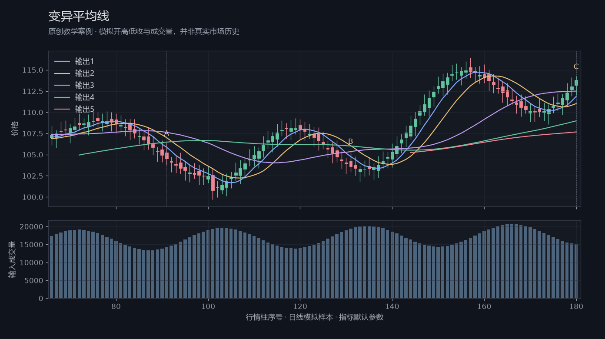Click the chart title 变异平均线
Viewport: 605px width, 339px height.
point(79,17)
